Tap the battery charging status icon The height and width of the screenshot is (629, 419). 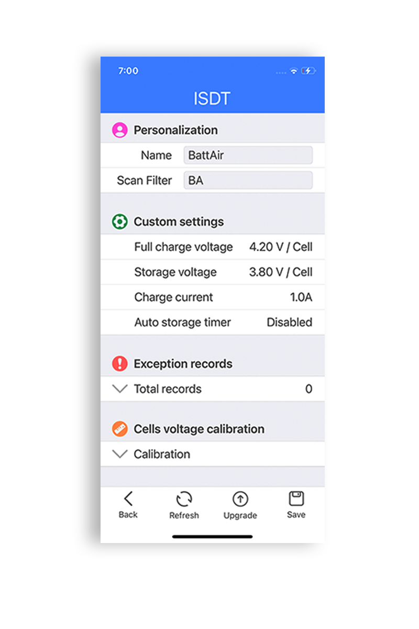point(308,71)
